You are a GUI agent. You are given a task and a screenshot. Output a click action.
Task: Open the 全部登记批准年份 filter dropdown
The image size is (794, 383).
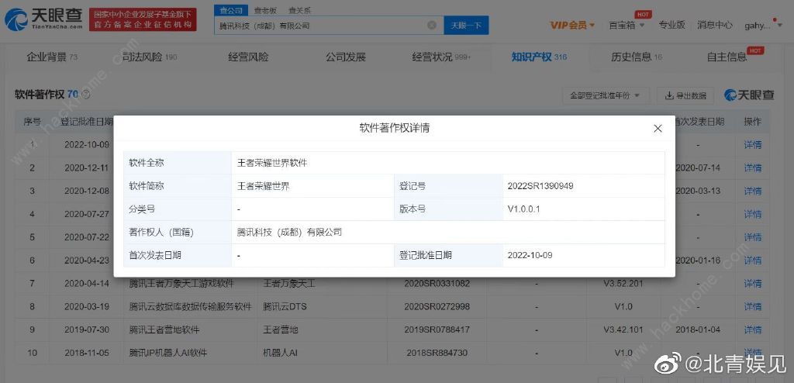tap(606, 95)
